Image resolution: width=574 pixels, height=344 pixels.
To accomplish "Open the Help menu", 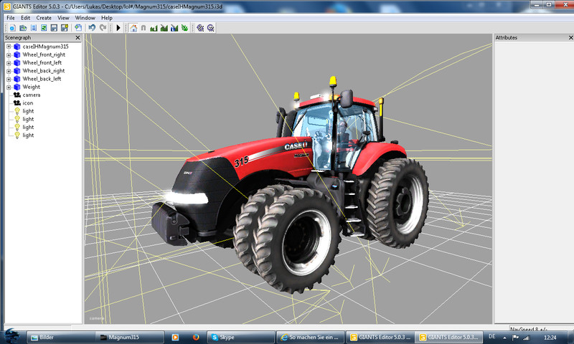I will (107, 17).
